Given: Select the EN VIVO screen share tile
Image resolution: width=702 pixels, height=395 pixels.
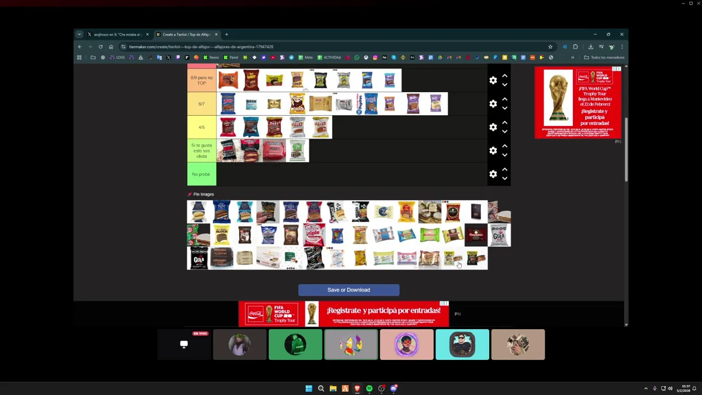Looking at the screenshot, I should (x=184, y=345).
